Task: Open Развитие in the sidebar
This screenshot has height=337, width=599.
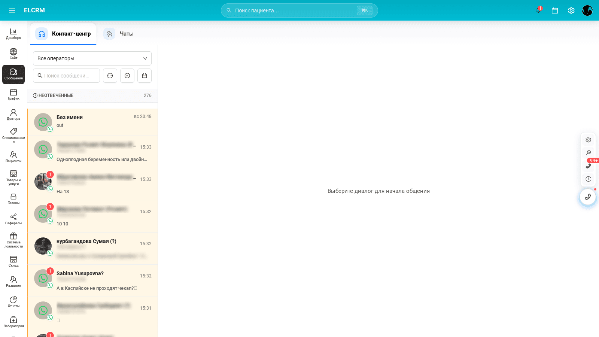Action: tap(13, 282)
